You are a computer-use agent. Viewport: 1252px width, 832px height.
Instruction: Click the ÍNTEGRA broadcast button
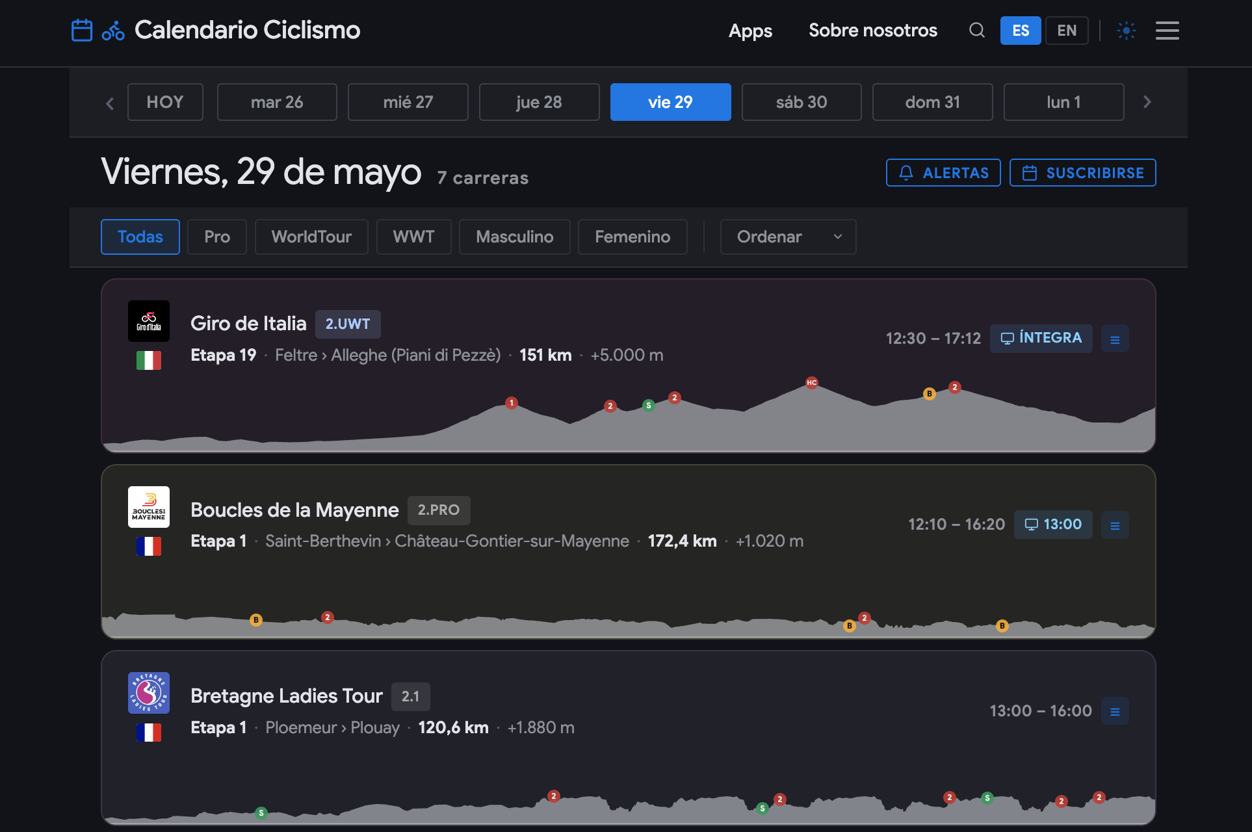(x=1041, y=338)
